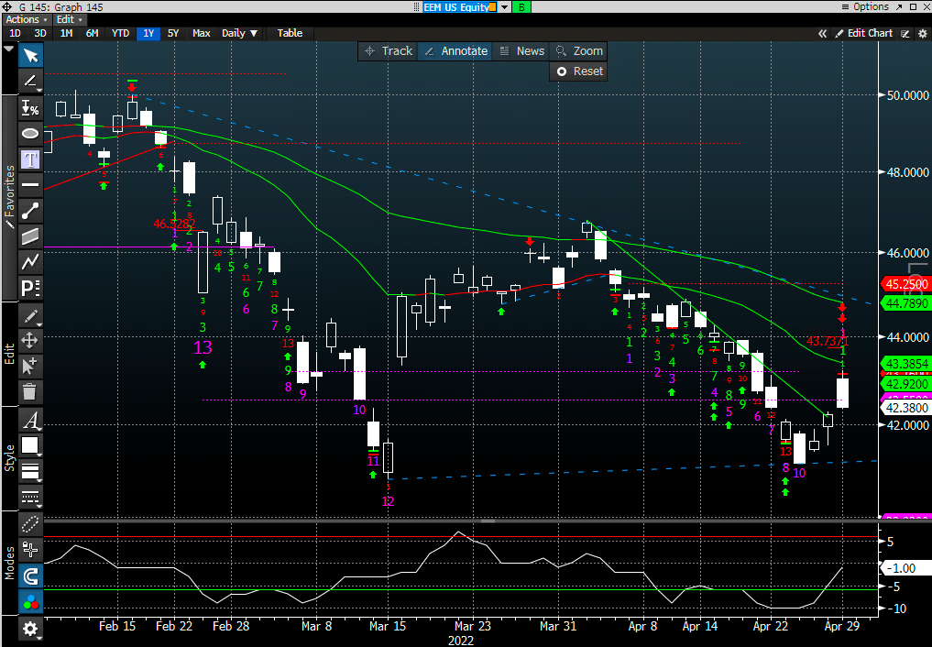This screenshot has height=647, width=932.
Task: Choose the pencil edit tool
Action: pos(30,315)
